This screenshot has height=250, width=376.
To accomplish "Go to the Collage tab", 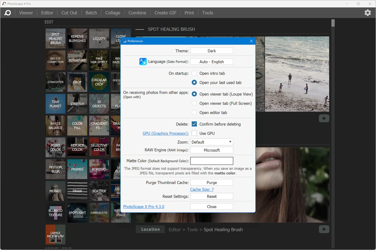I will click(x=113, y=13).
